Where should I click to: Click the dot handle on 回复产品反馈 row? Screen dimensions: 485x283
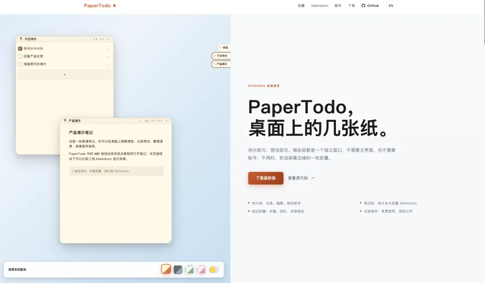(x=109, y=56)
